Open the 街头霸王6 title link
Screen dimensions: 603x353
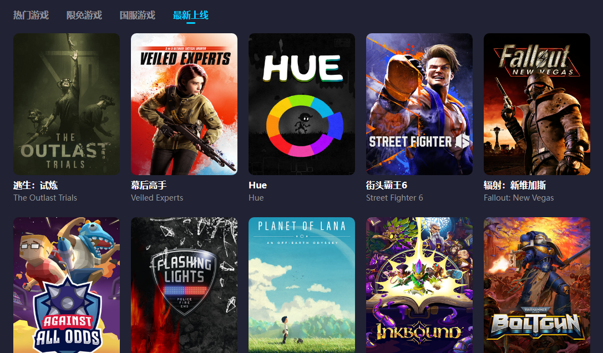pos(387,186)
